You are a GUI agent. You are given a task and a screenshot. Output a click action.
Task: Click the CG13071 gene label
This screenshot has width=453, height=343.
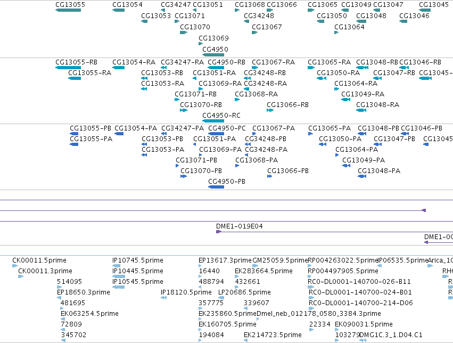[x=190, y=15]
